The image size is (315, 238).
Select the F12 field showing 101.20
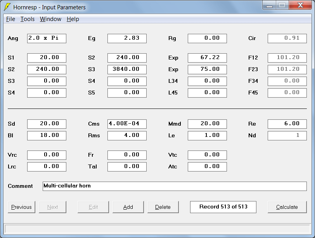tap(287, 58)
